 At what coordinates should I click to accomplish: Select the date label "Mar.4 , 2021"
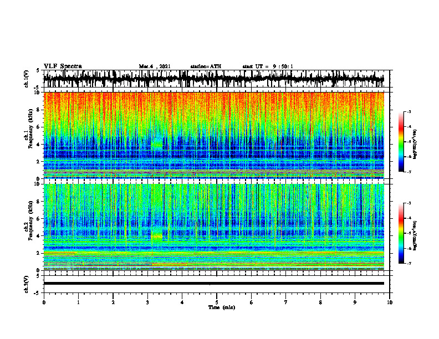pos(155,66)
